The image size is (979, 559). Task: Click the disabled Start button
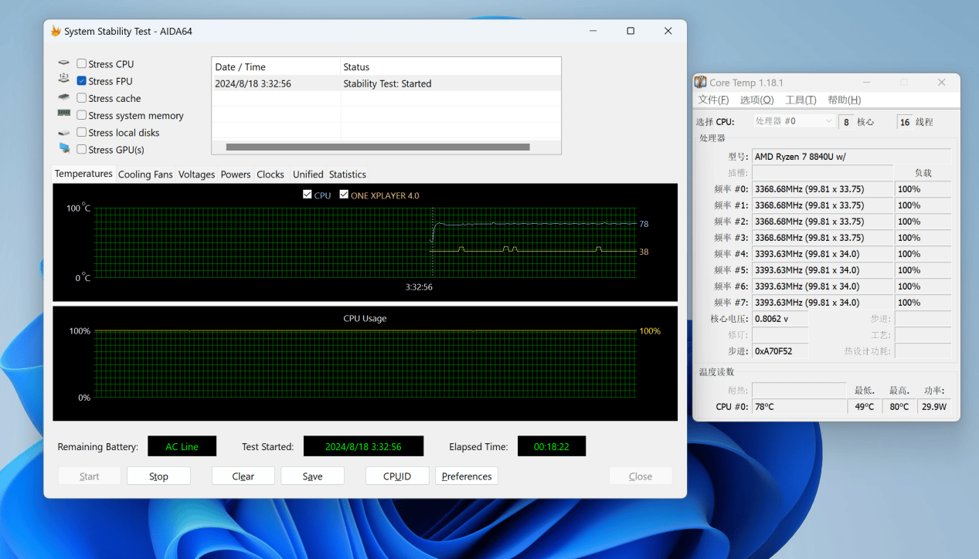coord(90,476)
